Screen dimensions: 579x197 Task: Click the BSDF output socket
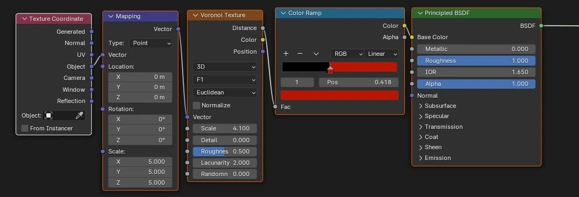click(x=541, y=26)
